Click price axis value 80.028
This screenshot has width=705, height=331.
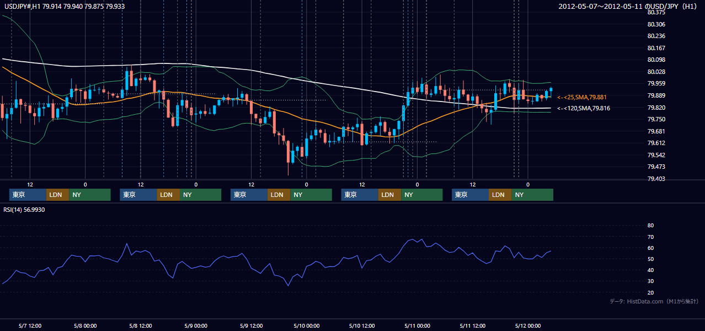(x=656, y=72)
